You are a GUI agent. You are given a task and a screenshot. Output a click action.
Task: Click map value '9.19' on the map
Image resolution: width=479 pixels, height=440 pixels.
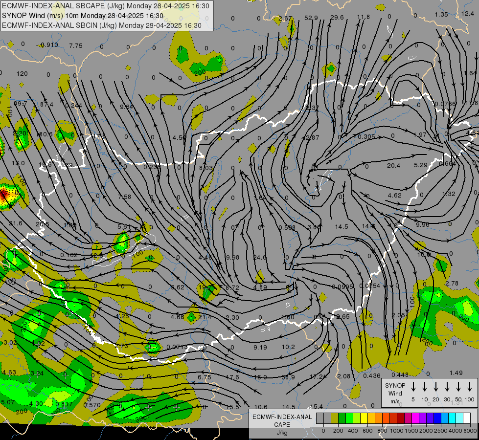260,347
